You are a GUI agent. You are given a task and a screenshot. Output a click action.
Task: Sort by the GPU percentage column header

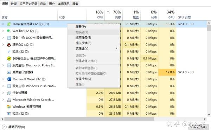167,14
